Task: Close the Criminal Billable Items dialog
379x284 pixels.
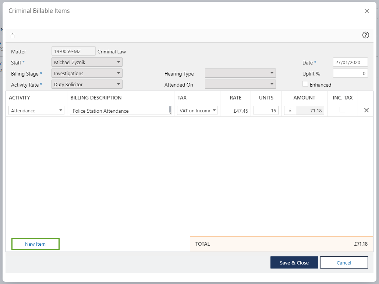Action: (366, 11)
